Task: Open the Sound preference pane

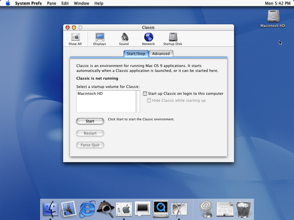Action: coord(124,39)
